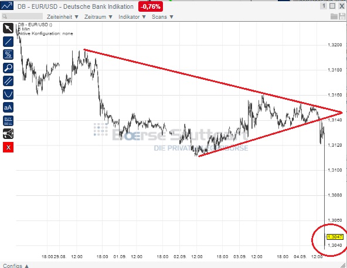Select the parallel channel lines tool
Image resolution: width=347 pixels, height=268 pixels.
[x=8, y=81]
